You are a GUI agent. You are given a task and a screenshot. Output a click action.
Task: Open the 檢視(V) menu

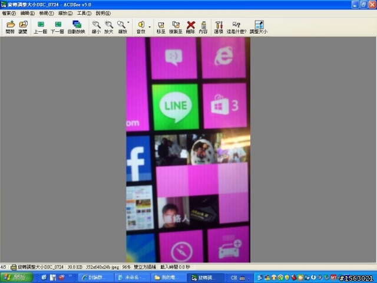click(47, 13)
